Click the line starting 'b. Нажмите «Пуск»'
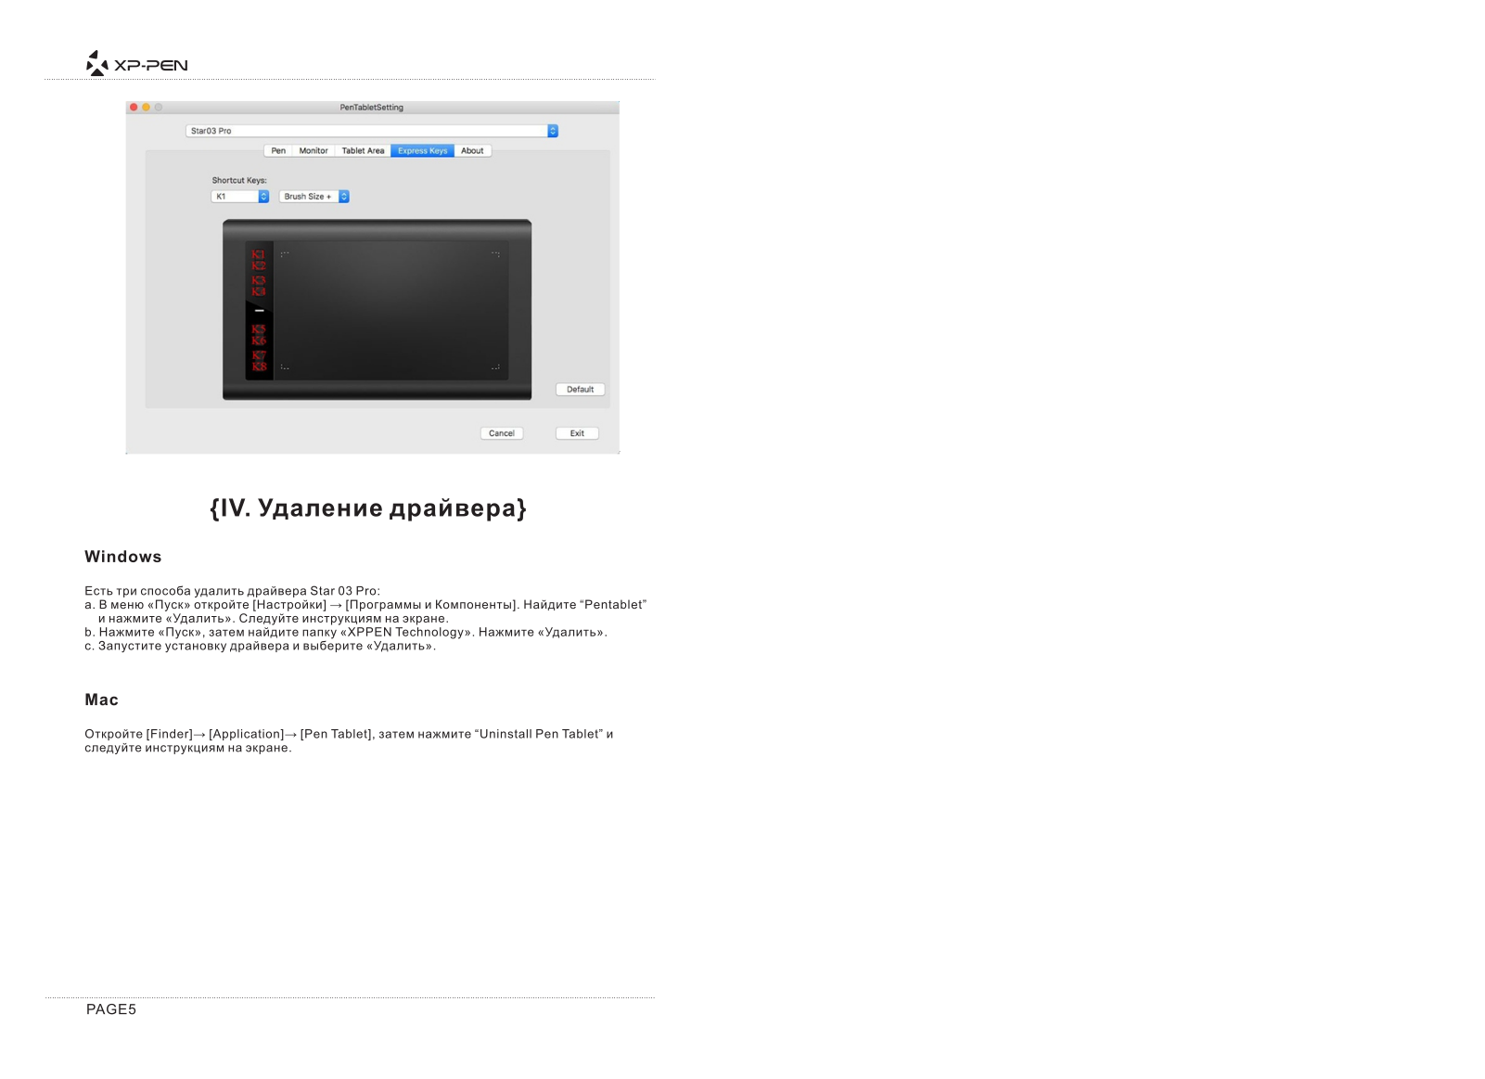Viewport: 1485px width, 1079px height. (346, 633)
